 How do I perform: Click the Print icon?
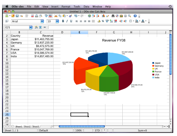coord(36,16)
